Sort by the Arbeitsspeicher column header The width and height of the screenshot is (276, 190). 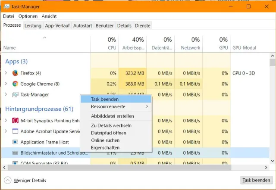(x=132, y=44)
